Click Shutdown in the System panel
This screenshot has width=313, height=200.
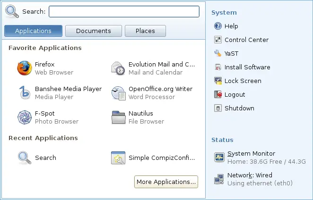click(x=218, y=108)
